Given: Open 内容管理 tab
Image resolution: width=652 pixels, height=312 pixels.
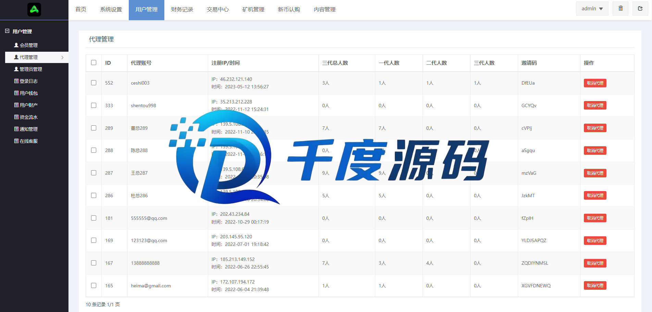Looking at the screenshot, I should click(x=325, y=10).
